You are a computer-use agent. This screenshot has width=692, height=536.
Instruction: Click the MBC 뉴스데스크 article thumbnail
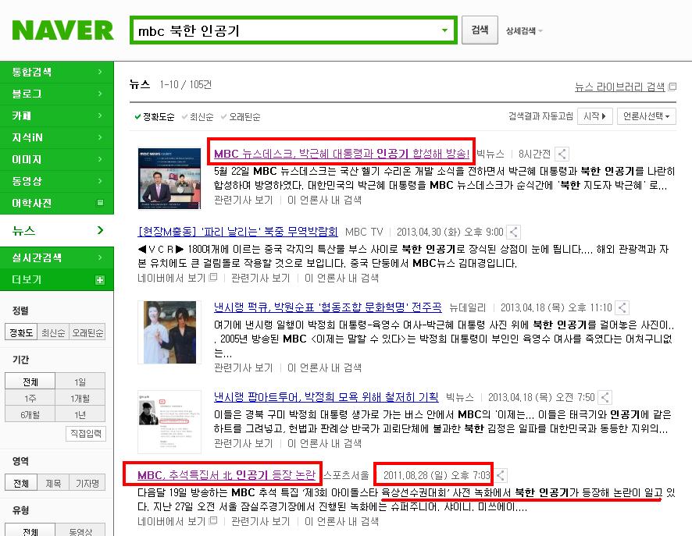click(169, 178)
